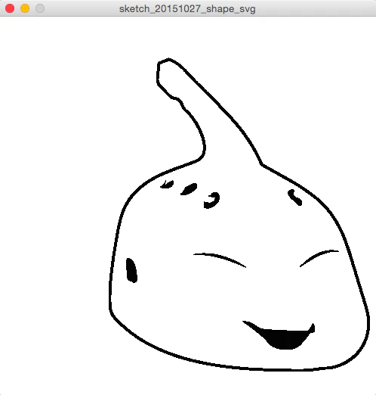
Task: Click the window title sketch_20151027_shape_svg
Action: (187, 9)
